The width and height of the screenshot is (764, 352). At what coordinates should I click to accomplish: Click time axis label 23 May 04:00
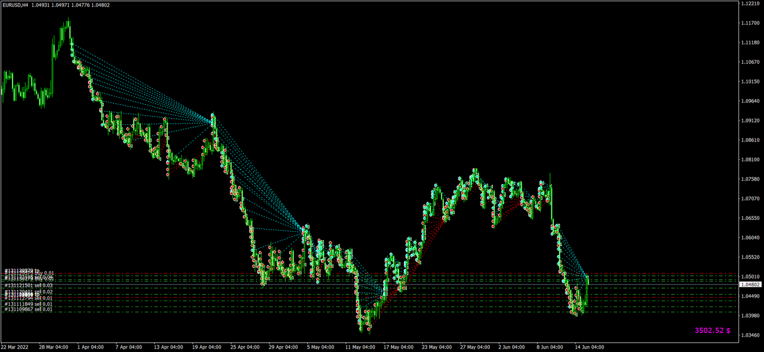pyautogui.click(x=436, y=347)
